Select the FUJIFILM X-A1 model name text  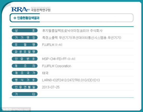(x=52, y=45)
